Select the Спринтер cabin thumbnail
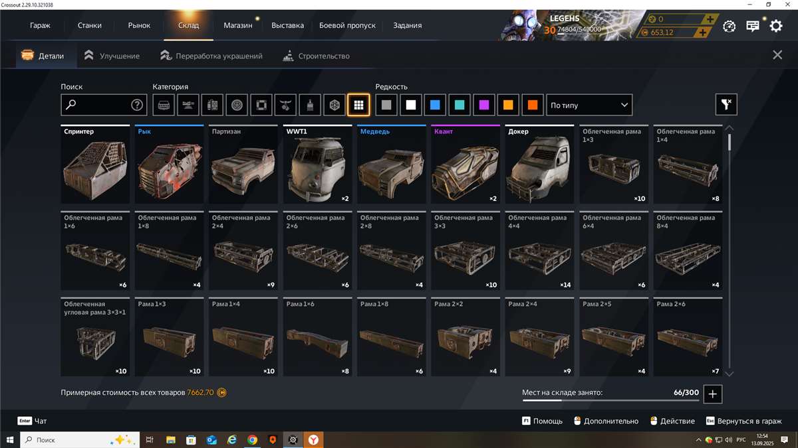 pos(95,165)
